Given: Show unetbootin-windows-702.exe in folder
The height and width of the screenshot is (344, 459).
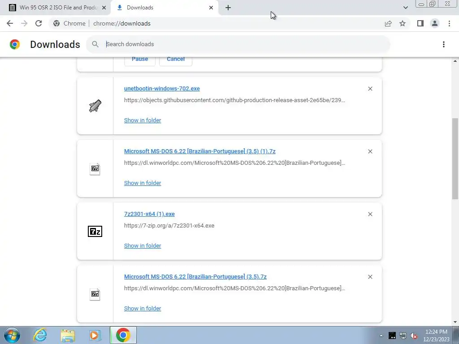Looking at the screenshot, I should (x=143, y=120).
